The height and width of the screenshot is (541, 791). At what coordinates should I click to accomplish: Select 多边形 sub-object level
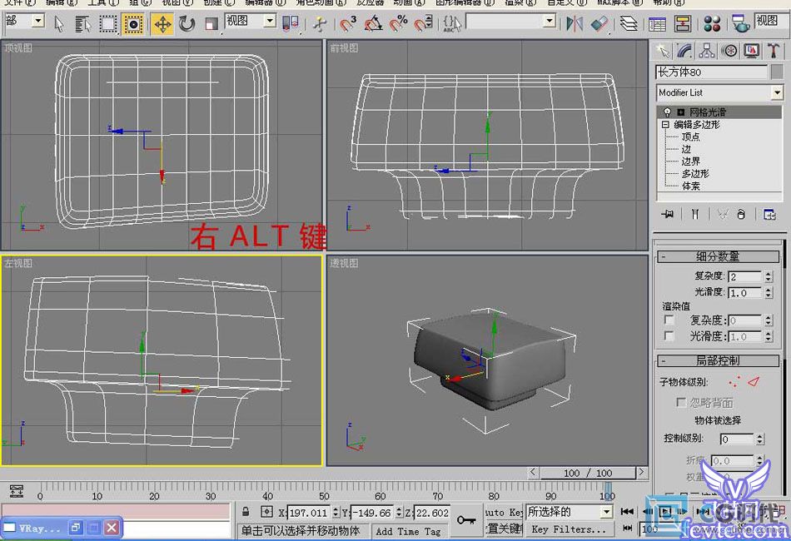point(695,173)
